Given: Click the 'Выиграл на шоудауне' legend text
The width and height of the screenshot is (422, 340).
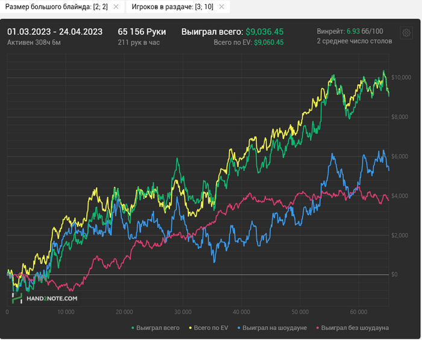Looking at the screenshot, I should (274, 328).
